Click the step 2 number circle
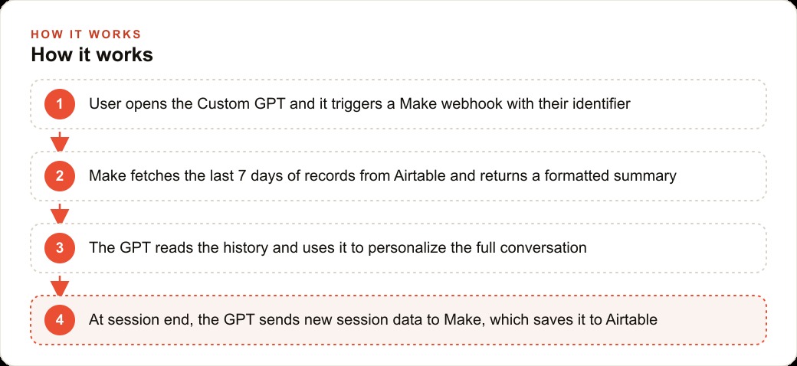 pos(60,176)
